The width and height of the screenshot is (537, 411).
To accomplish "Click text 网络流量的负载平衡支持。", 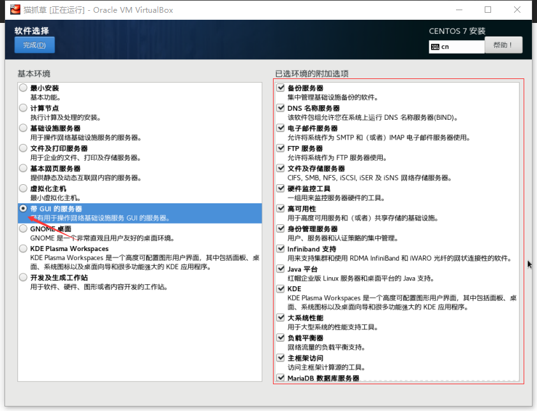I will coord(327,347).
